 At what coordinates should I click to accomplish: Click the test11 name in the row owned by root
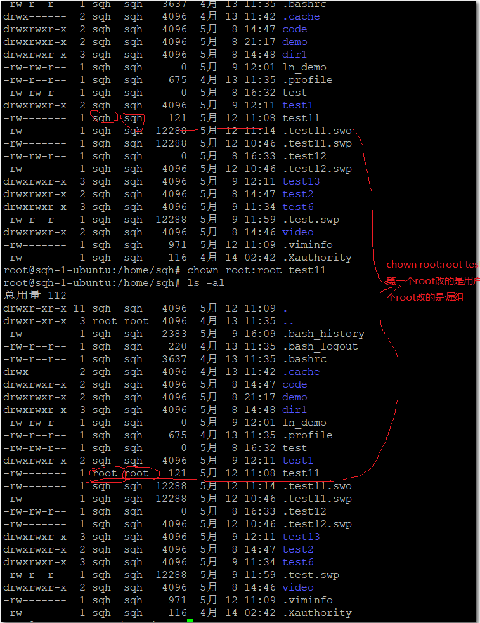pyautogui.click(x=301, y=473)
